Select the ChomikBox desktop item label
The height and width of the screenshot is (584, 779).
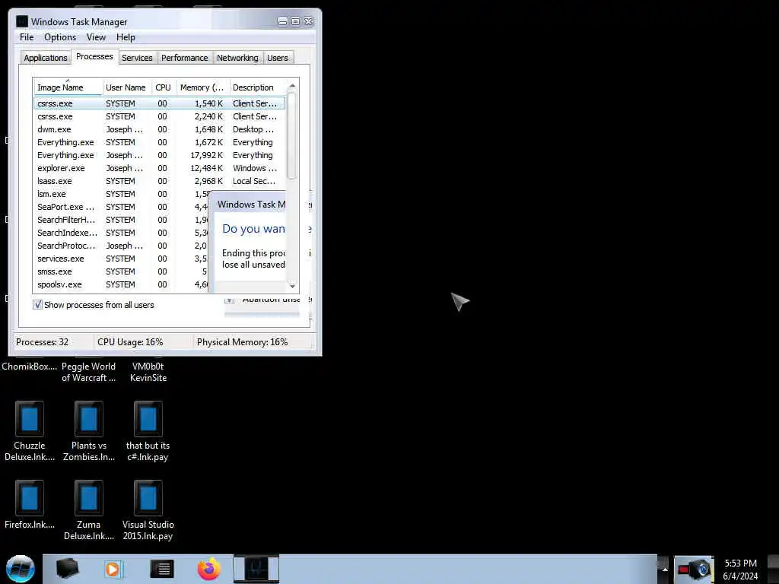click(x=30, y=367)
